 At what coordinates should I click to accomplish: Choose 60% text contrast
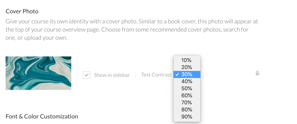click(187, 96)
